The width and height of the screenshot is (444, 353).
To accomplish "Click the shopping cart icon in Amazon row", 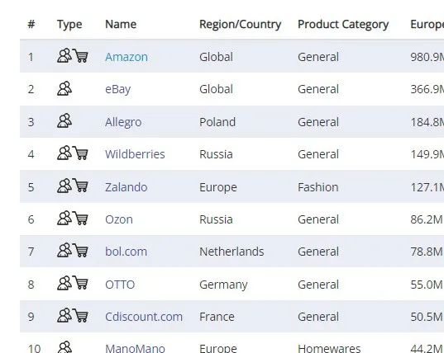I will click(80, 55).
